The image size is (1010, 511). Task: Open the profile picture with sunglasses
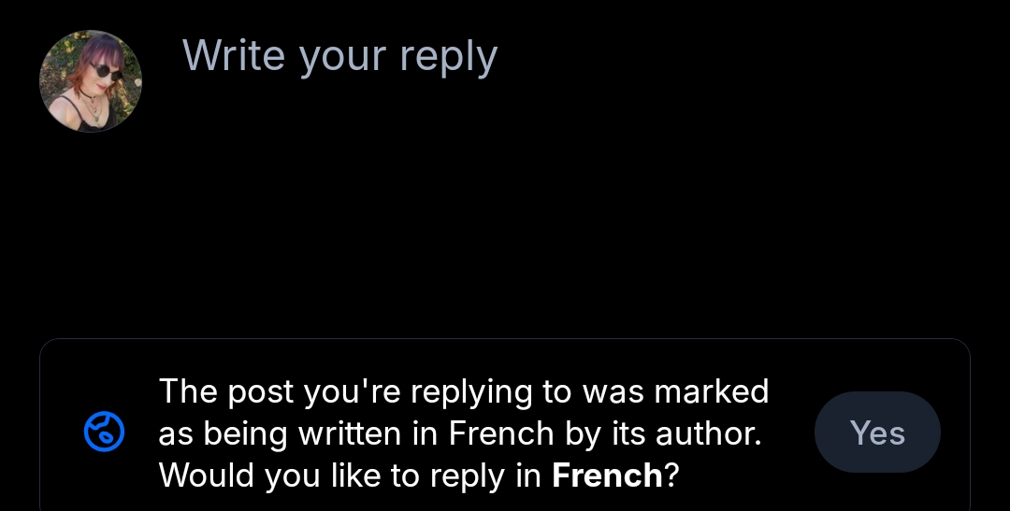point(91,81)
